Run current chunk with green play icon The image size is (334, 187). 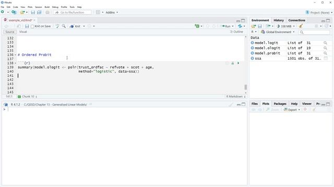(238, 63)
